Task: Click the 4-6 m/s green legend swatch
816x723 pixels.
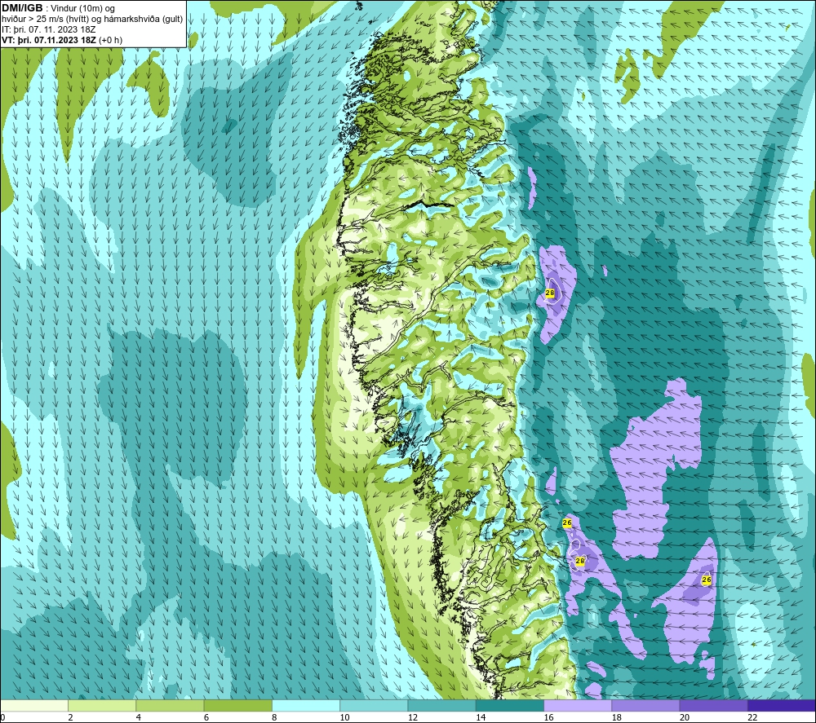Action: coord(171,705)
